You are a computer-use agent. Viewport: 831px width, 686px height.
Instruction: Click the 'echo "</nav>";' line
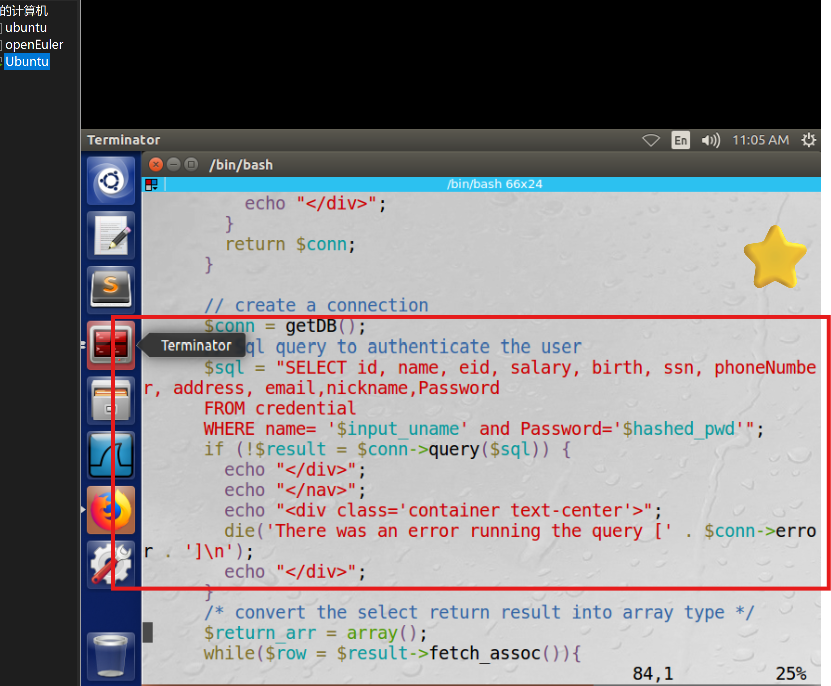click(x=295, y=490)
